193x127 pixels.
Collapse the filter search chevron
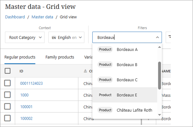(157, 37)
